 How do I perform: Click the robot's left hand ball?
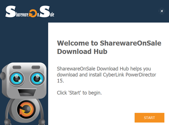coord(8,122)
